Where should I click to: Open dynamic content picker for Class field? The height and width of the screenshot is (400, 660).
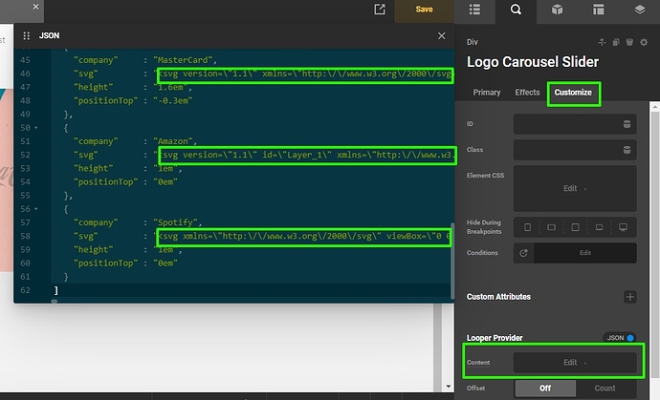627,150
